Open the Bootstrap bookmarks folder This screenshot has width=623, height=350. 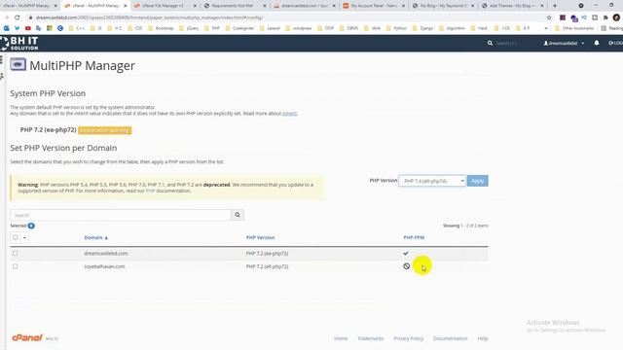pyautogui.click(x=161, y=28)
